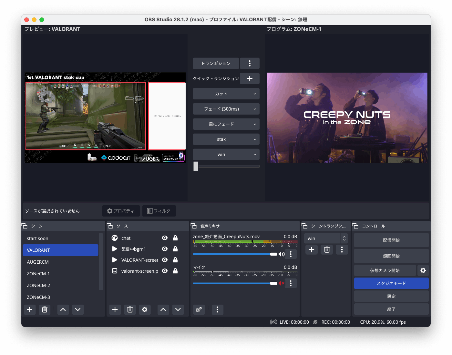This screenshot has width=452, height=355.
Task: Open the win quick transition dropdown
Action: [226, 154]
